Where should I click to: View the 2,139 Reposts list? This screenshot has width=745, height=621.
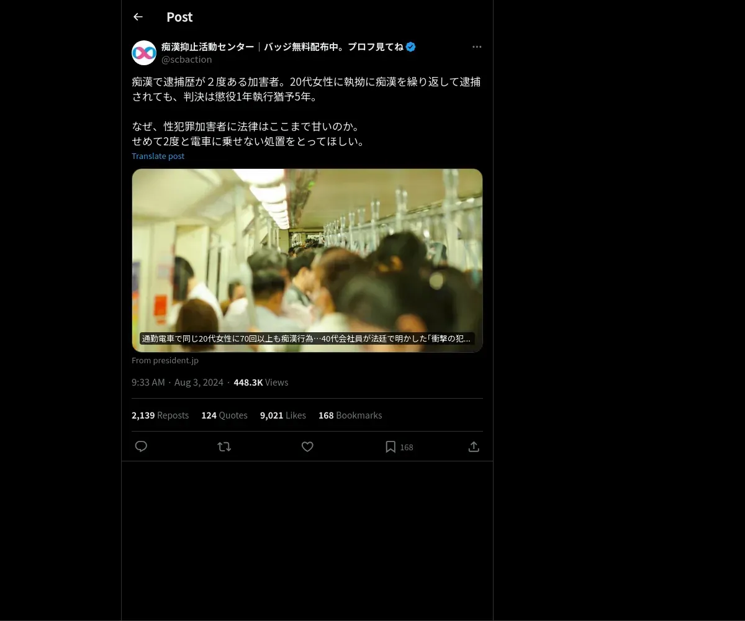[160, 415]
